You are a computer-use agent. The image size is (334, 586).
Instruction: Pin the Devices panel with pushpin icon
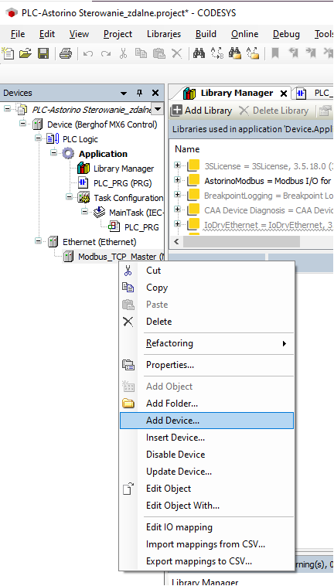tap(140, 93)
